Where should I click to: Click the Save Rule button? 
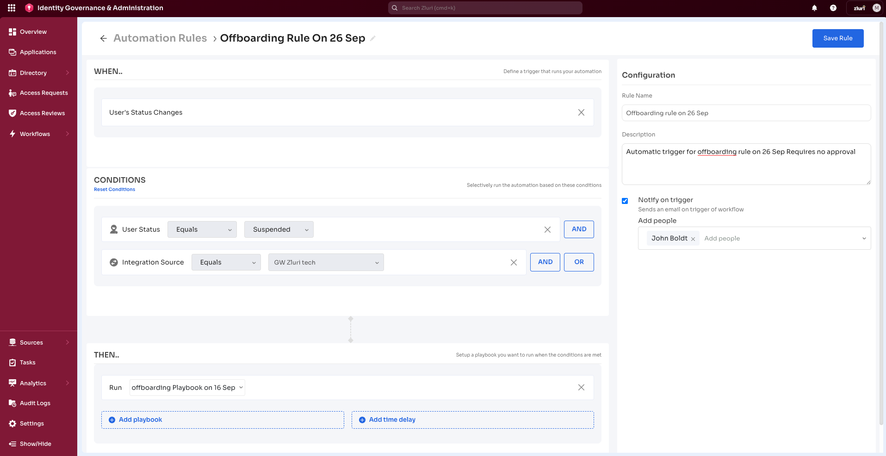[x=837, y=38]
